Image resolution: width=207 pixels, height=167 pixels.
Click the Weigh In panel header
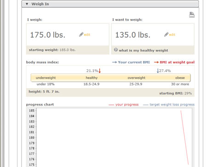click(110, 4)
